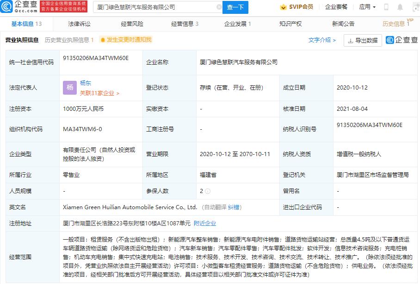This screenshot has height=284, width=420.
Task: Click the 查一下 search button
Action: coord(235,7)
